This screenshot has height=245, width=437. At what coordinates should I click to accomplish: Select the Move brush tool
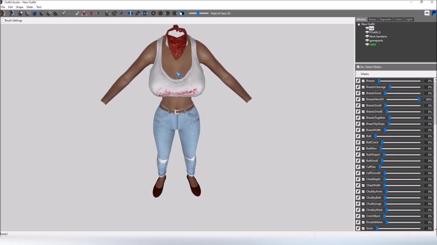point(49,13)
